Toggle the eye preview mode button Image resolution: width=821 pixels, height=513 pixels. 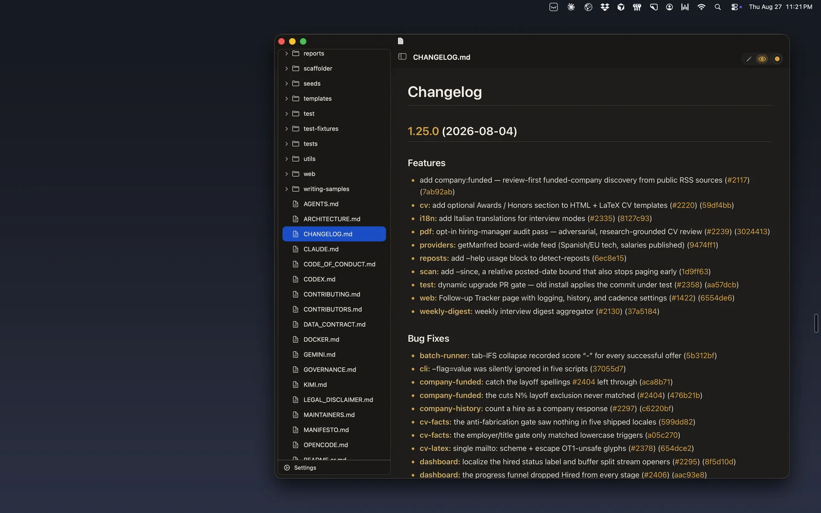(762, 59)
